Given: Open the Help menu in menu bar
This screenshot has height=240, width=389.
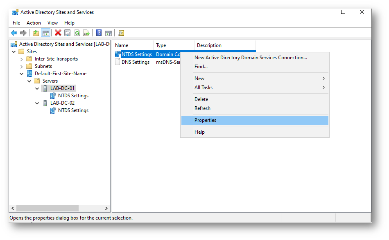Looking at the screenshot, I should (69, 23).
